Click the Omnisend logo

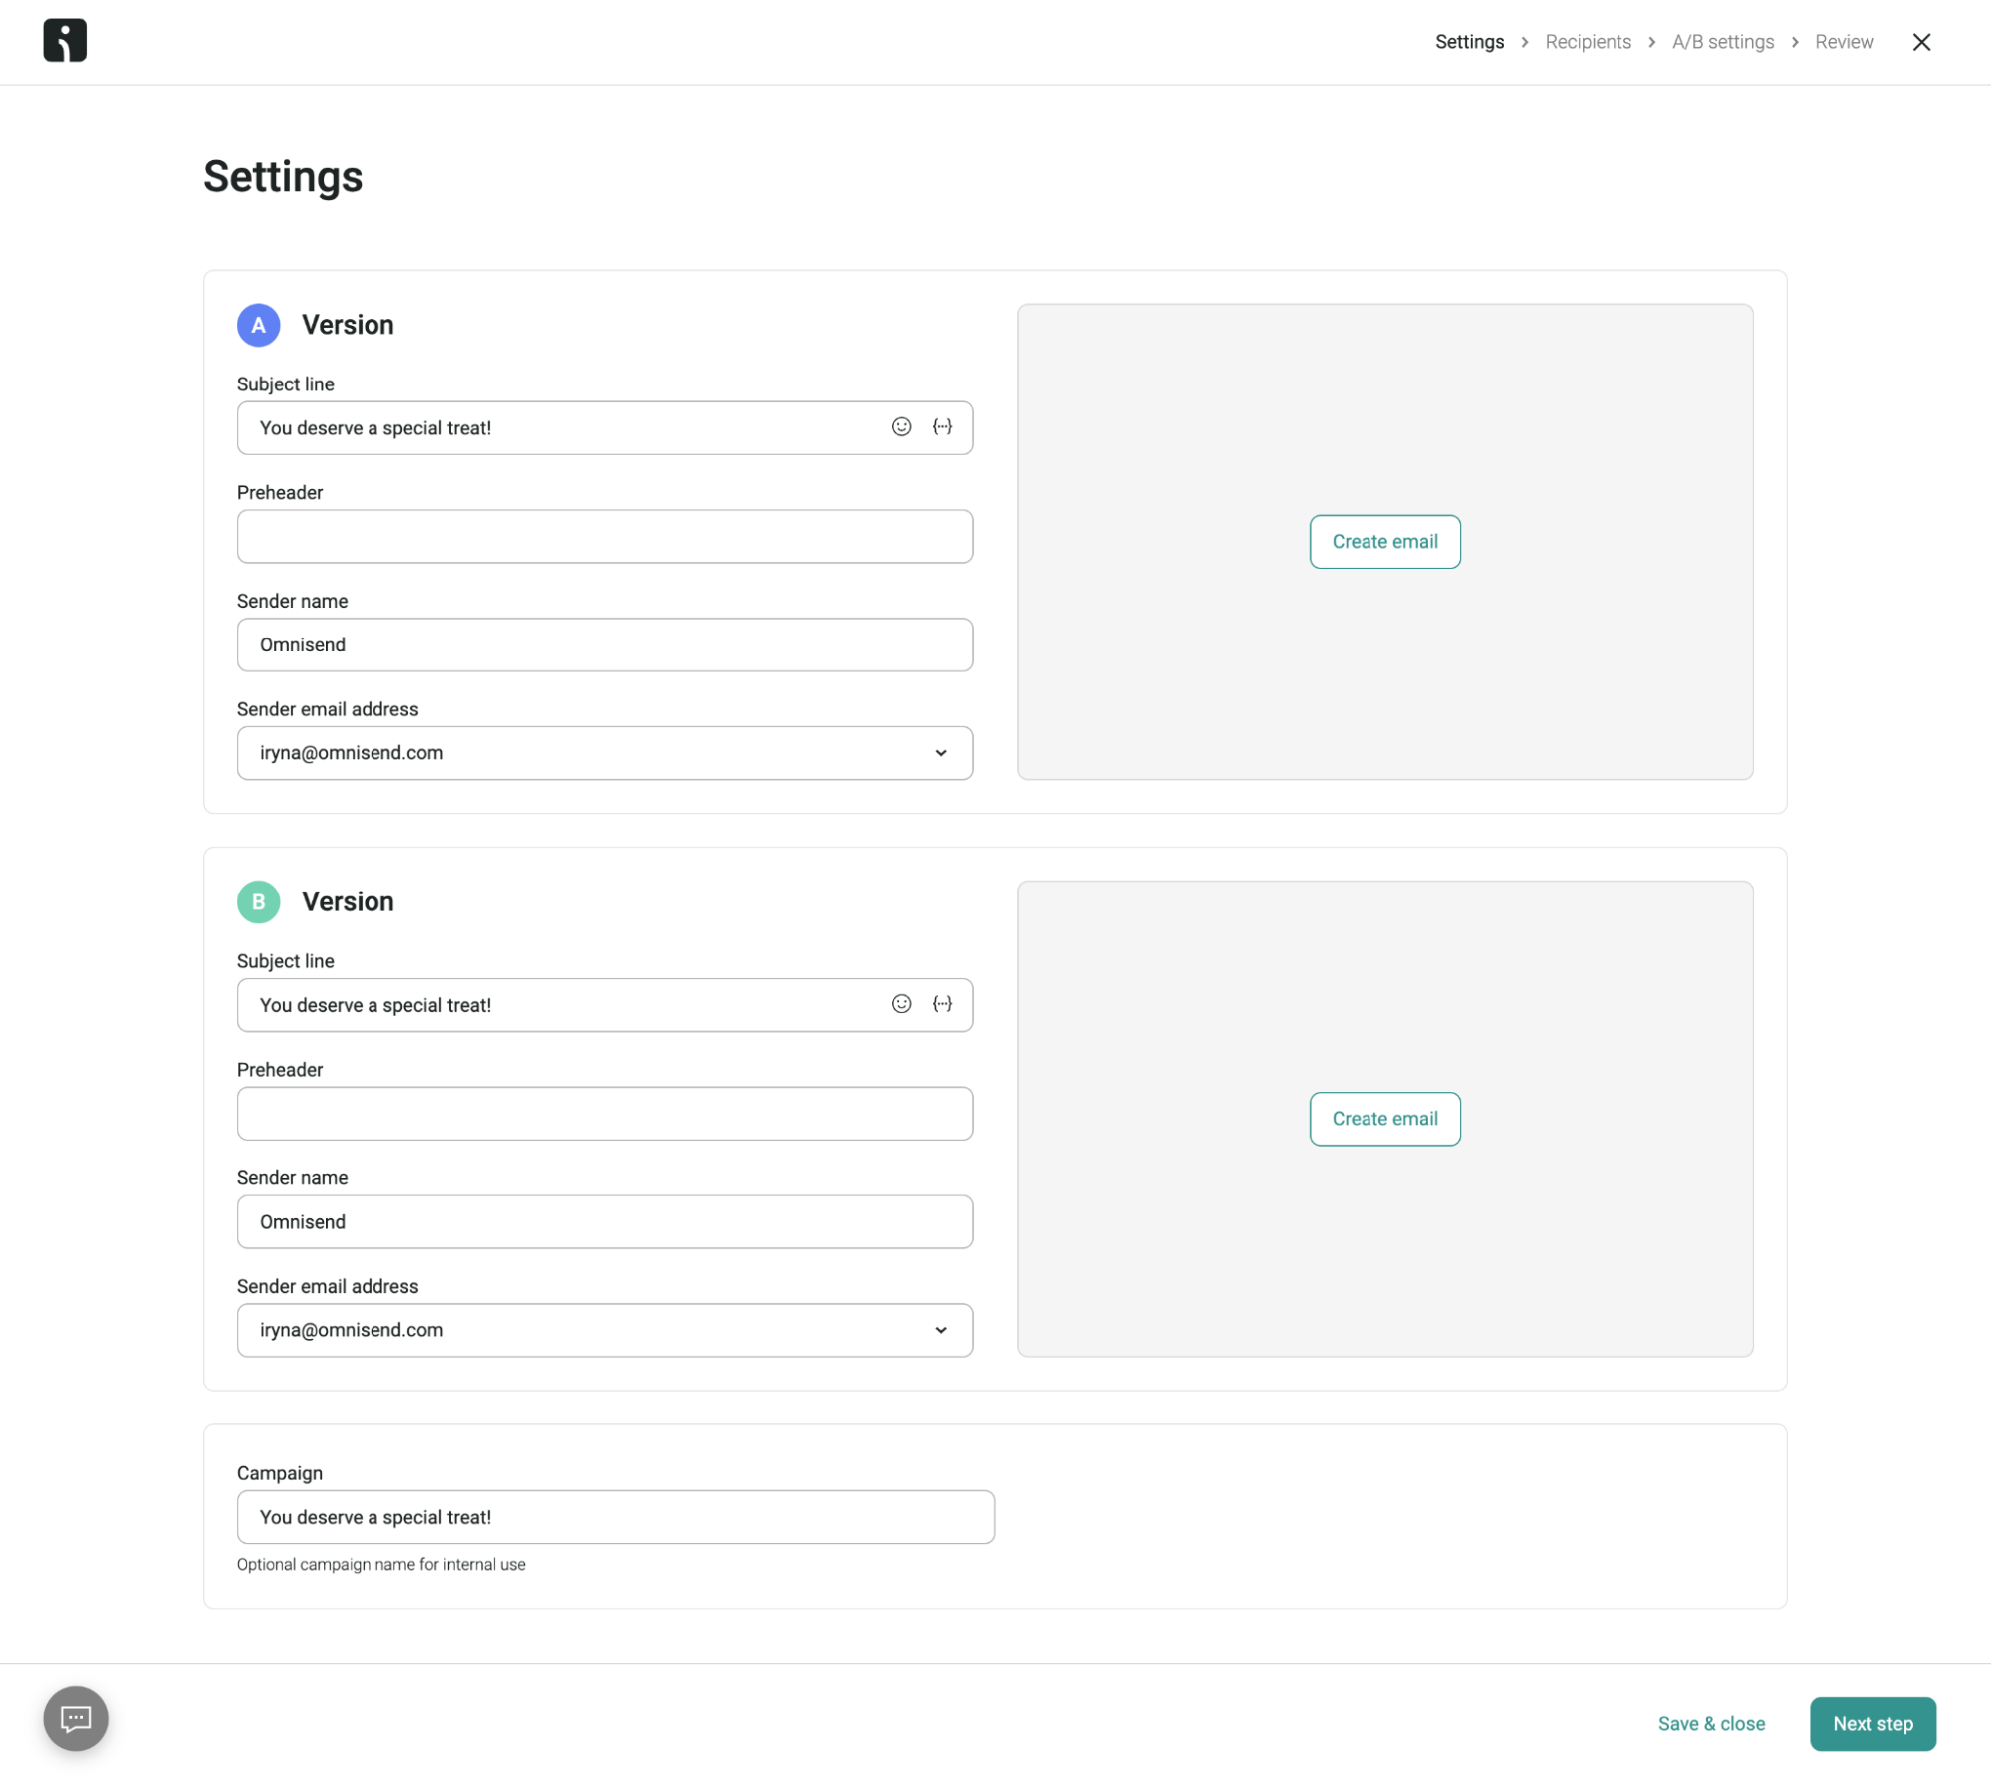click(65, 40)
